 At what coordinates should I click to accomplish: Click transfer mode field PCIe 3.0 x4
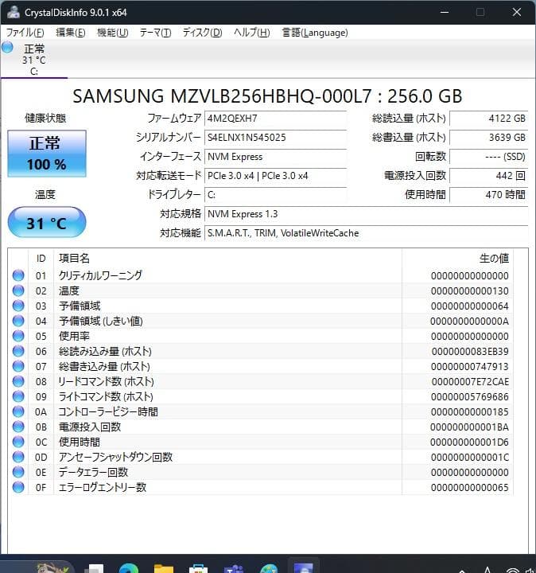[x=275, y=176]
